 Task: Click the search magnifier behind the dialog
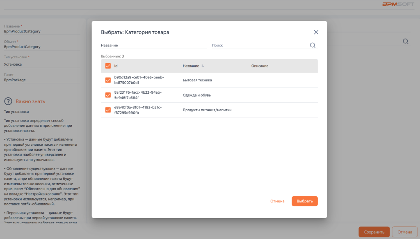[405, 41]
